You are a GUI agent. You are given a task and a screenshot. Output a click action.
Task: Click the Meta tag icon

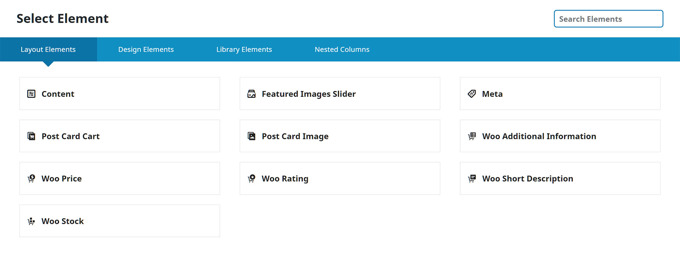point(472,94)
